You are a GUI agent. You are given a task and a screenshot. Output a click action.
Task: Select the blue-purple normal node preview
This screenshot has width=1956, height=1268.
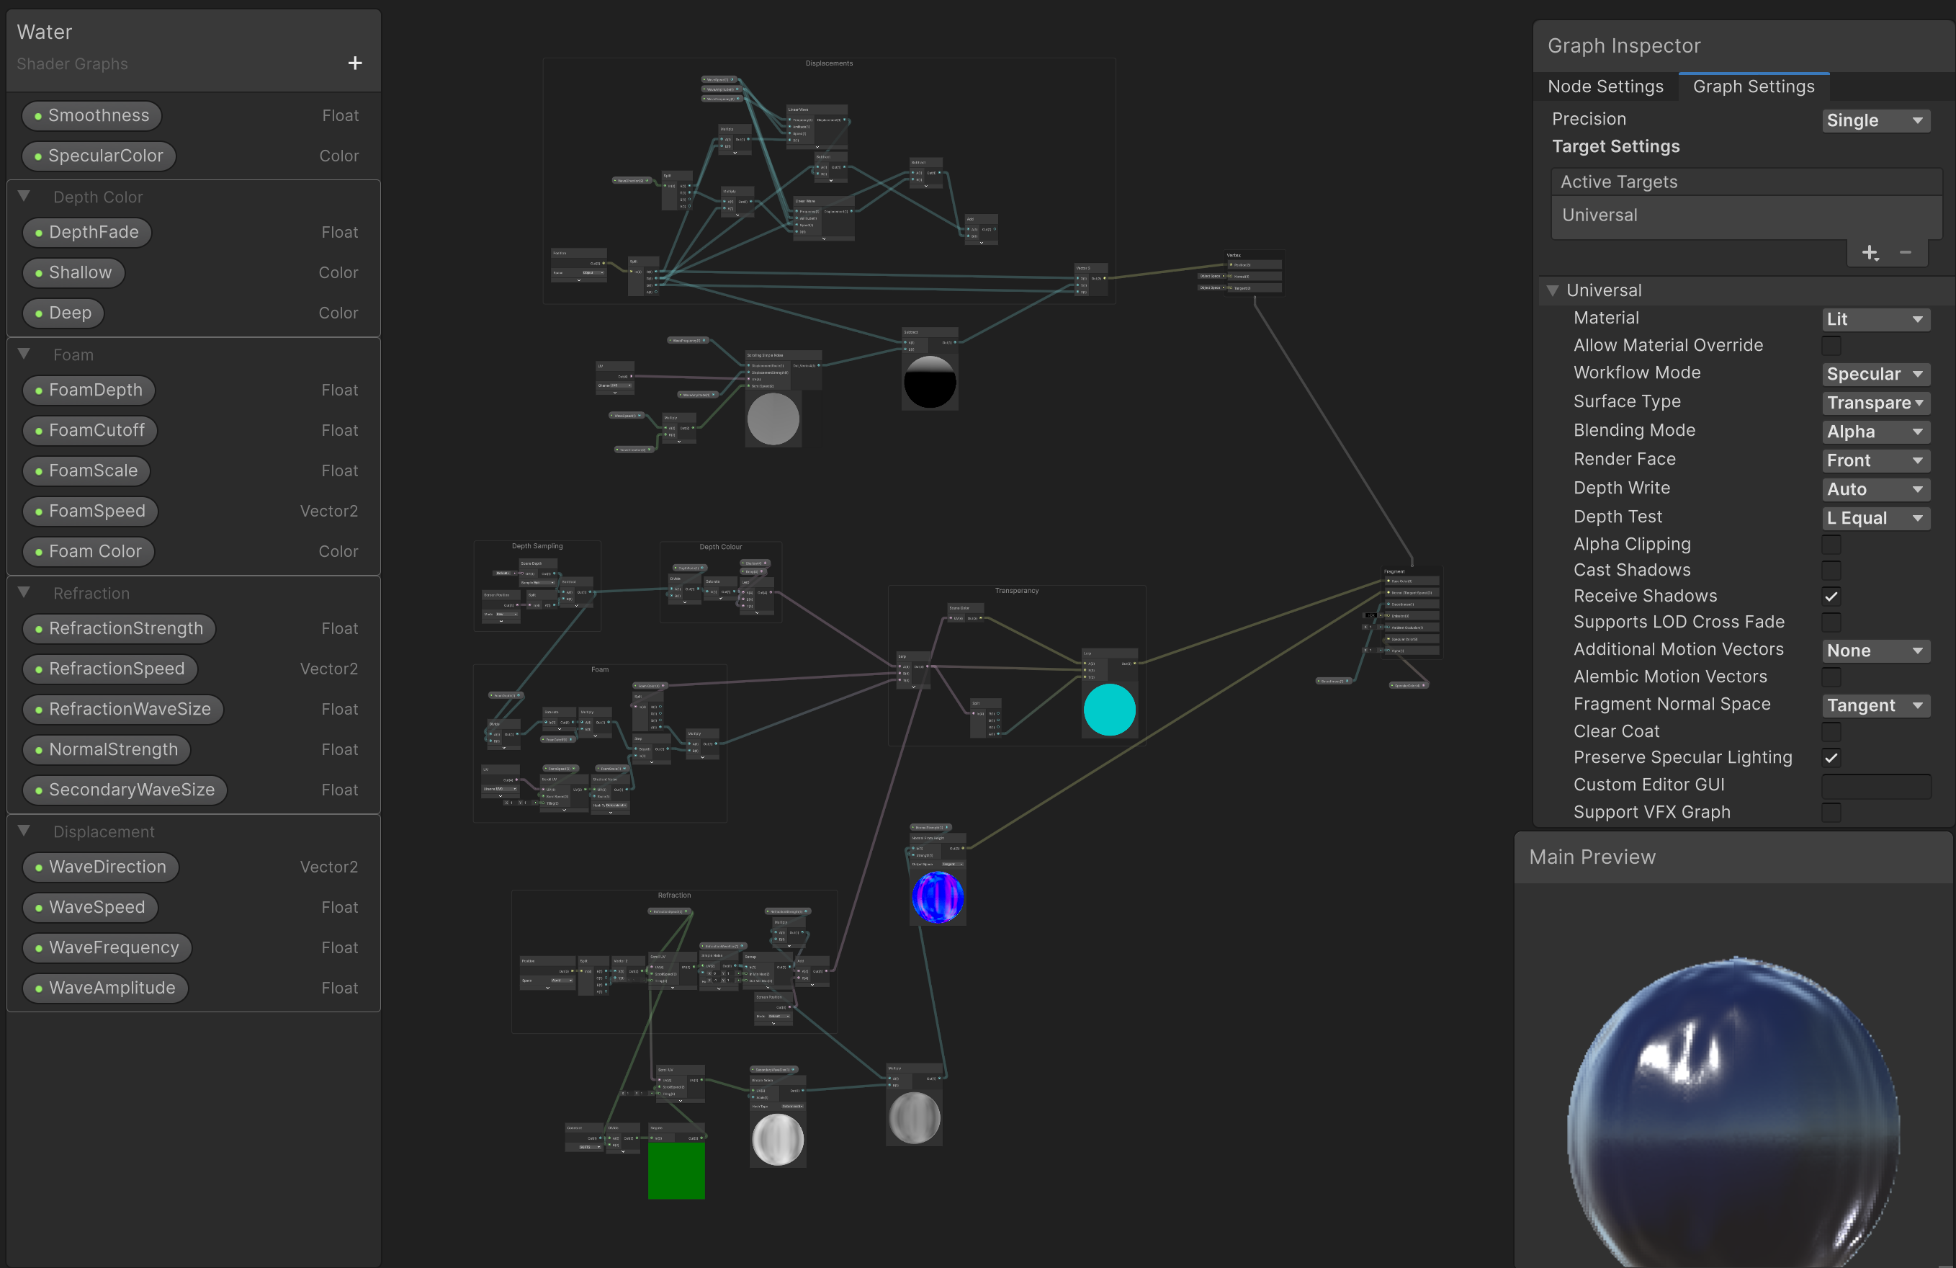pos(938,897)
